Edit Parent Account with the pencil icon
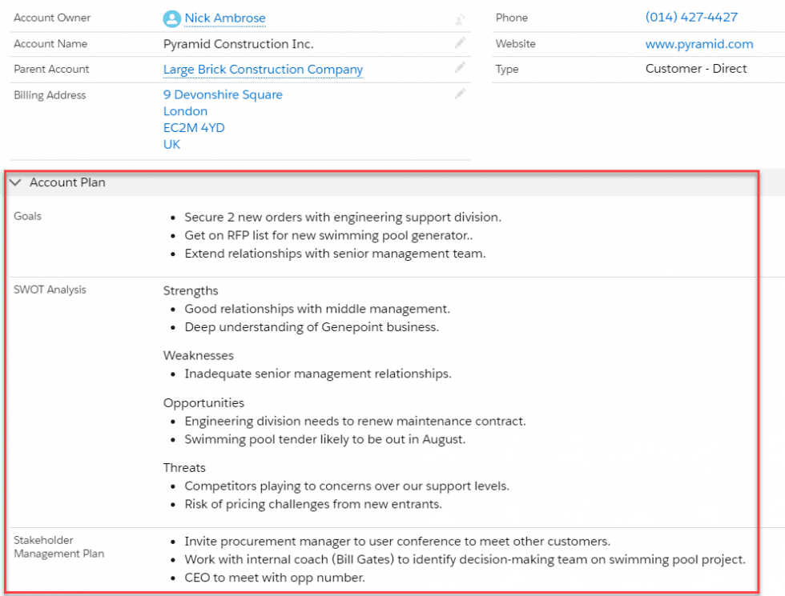 click(x=460, y=69)
